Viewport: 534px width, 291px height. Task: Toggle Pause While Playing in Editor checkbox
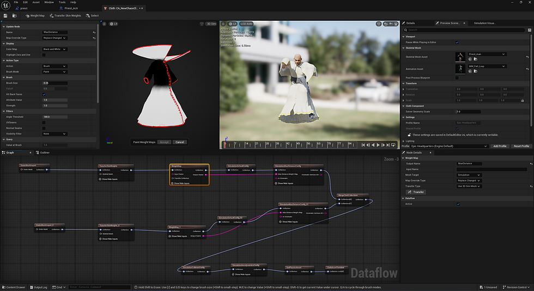(x=457, y=43)
